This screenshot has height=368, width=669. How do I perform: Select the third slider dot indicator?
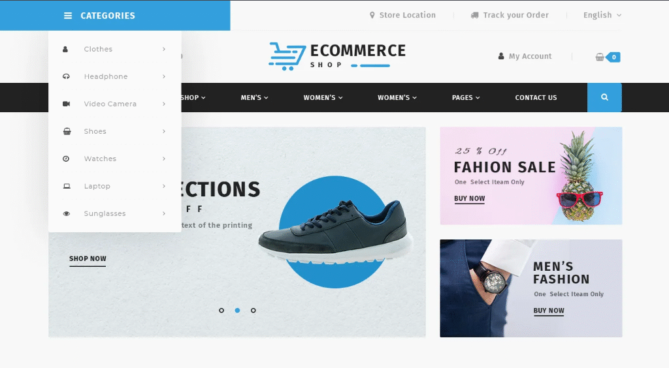click(253, 311)
